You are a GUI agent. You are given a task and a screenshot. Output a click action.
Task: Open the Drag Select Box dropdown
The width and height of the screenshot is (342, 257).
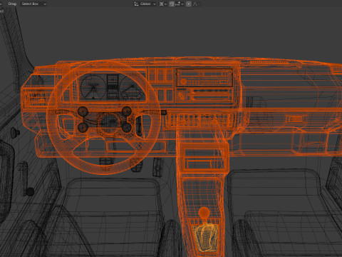(x=34, y=4)
